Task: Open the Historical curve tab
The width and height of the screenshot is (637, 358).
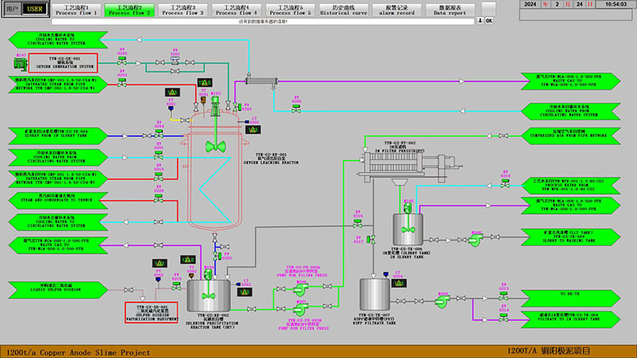Action: pyautogui.click(x=344, y=10)
